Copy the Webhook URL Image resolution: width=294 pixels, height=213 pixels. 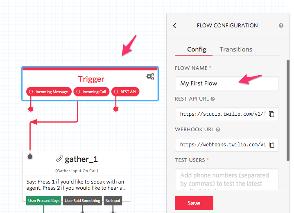pos(271,144)
